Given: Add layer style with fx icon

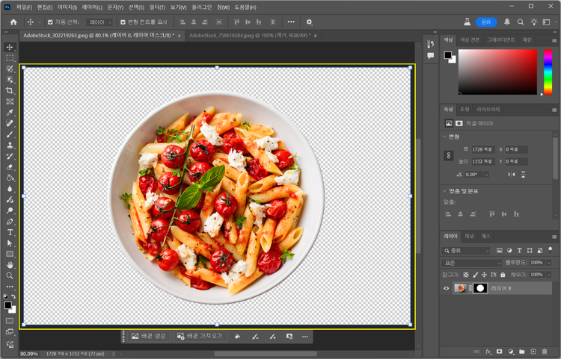Looking at the screenshot, I should [x=488, y=352].
